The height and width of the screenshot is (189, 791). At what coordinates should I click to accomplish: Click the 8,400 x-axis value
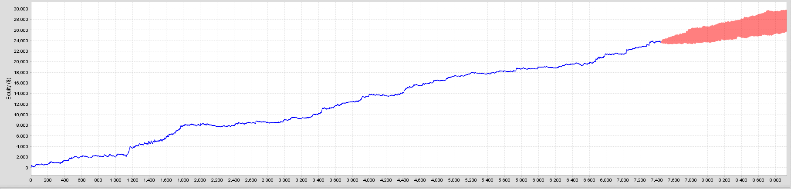point(741,180)
